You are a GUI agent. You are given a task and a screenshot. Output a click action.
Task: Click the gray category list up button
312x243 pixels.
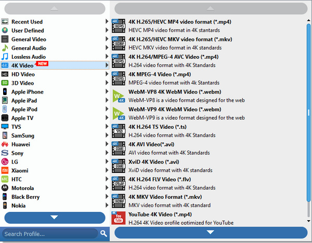tap(55, 8)
